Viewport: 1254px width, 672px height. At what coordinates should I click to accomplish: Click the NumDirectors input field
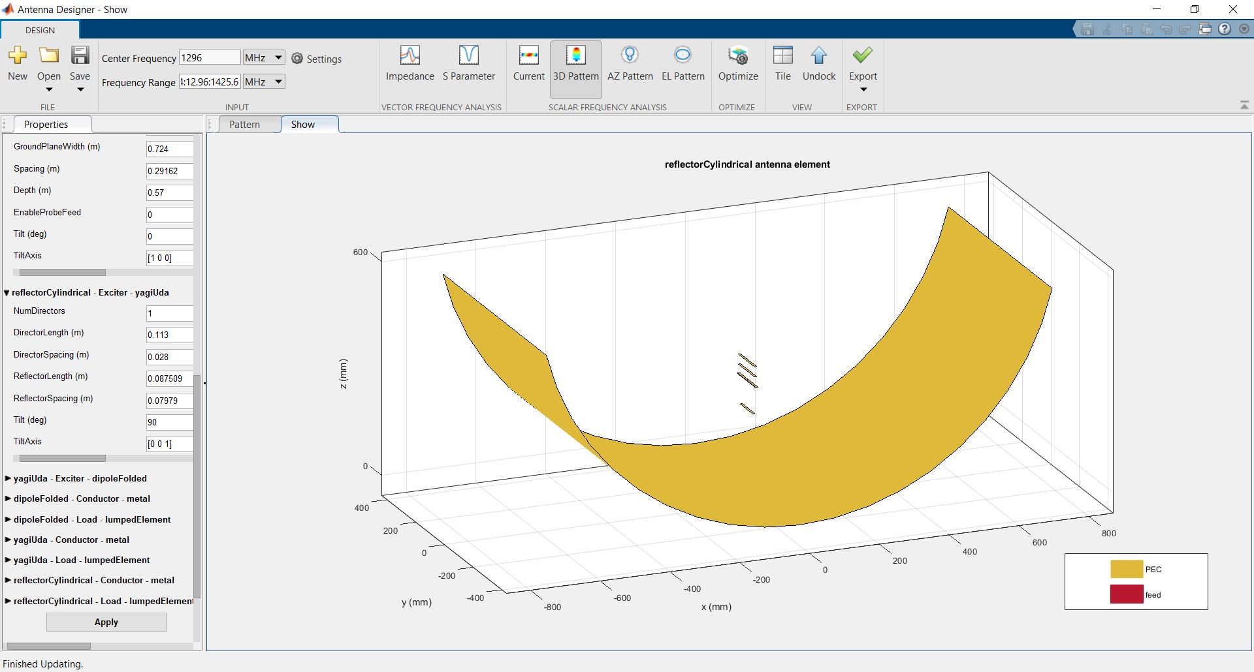170,313
